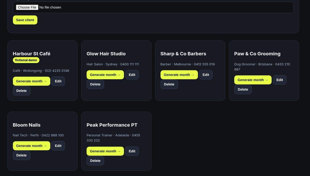Click the Sharp & Co Barbers heading
310x176 pixels.
(183, 54)
